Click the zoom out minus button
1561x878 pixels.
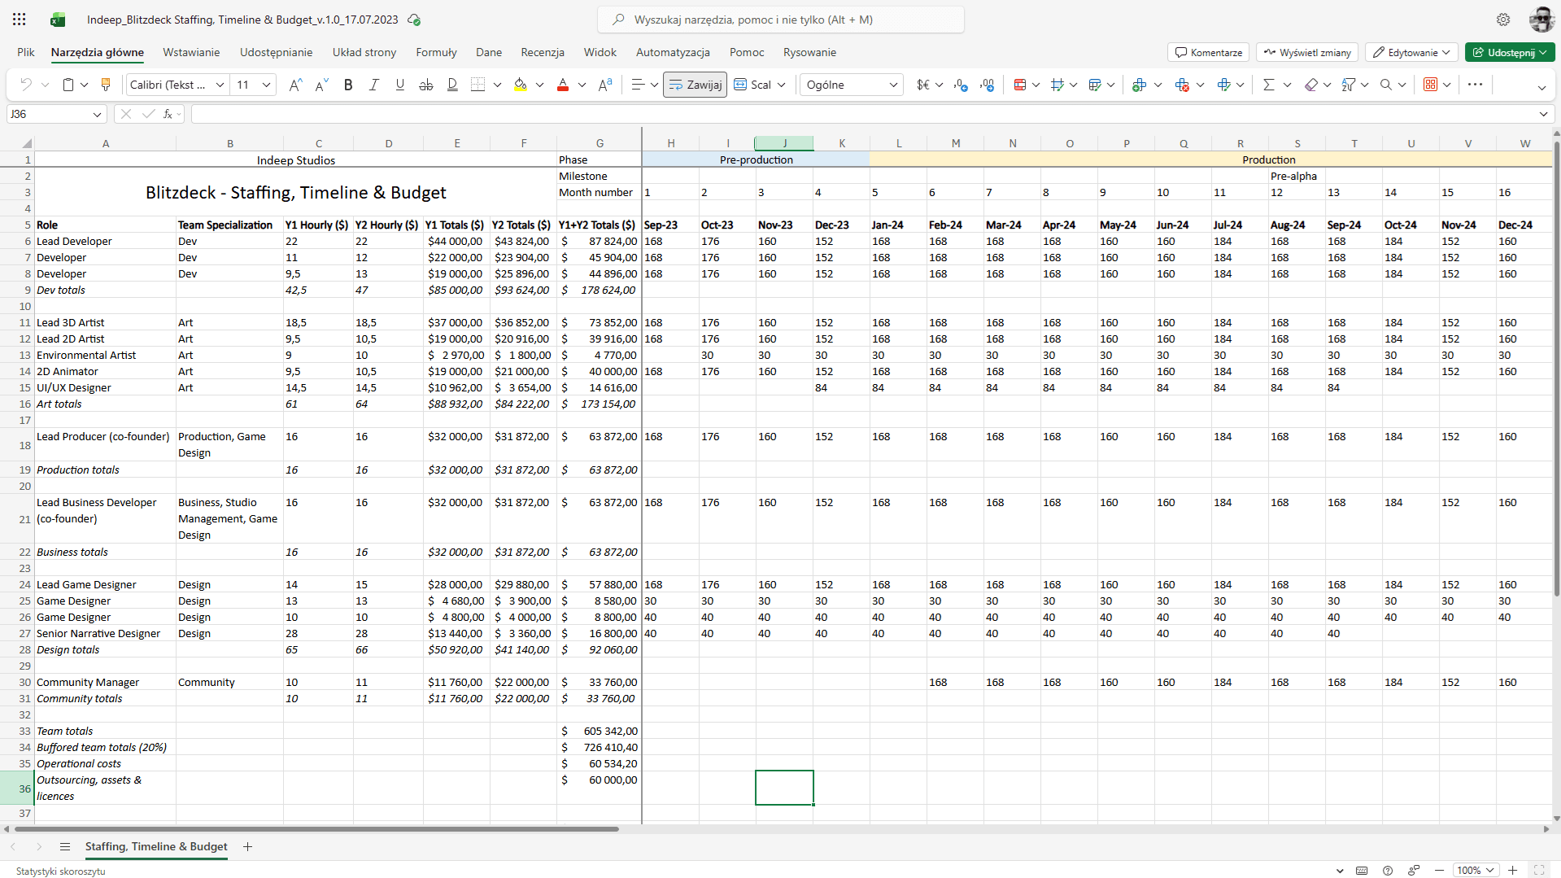coord(1439,870)
